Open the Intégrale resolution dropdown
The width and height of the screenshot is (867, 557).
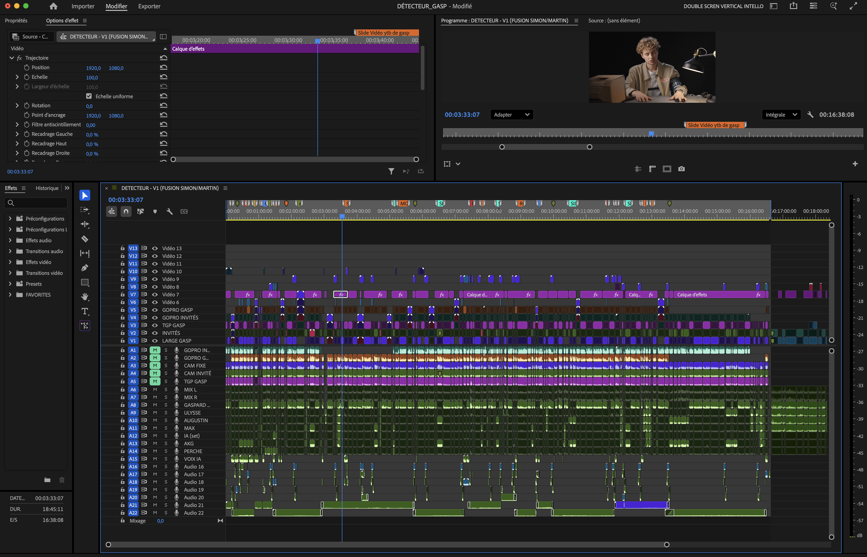click(x=781, y=115)
